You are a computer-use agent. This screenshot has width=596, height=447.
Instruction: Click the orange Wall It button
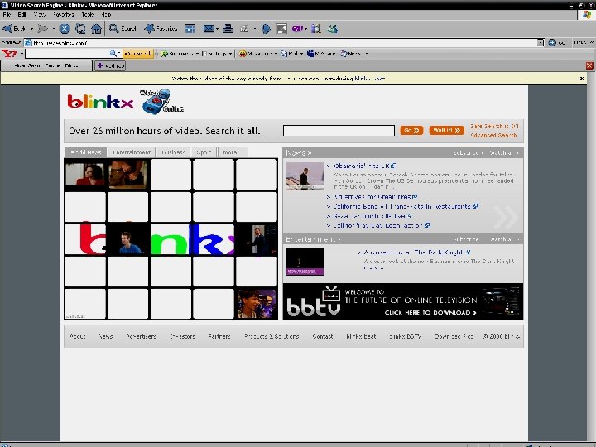point(447,131)
